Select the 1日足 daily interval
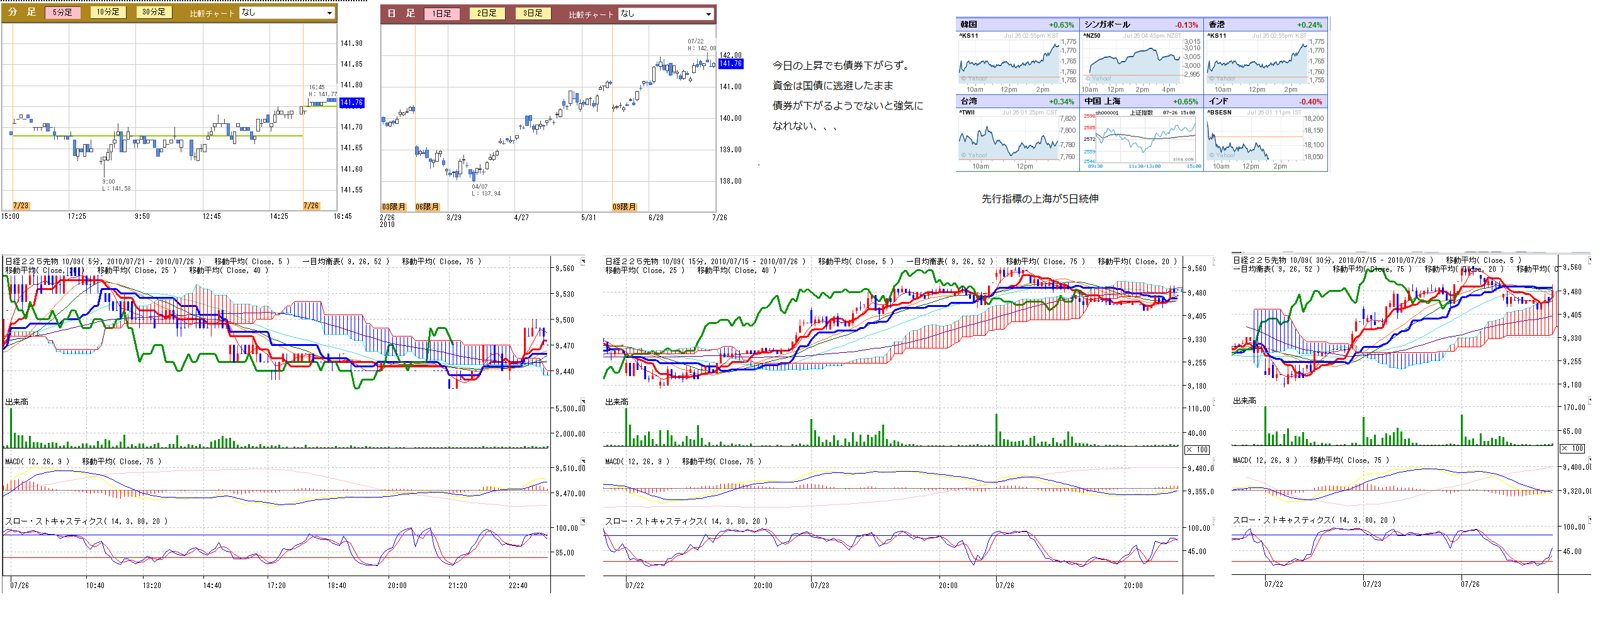The image size is (1612, 629). click(x=441, y=13)
